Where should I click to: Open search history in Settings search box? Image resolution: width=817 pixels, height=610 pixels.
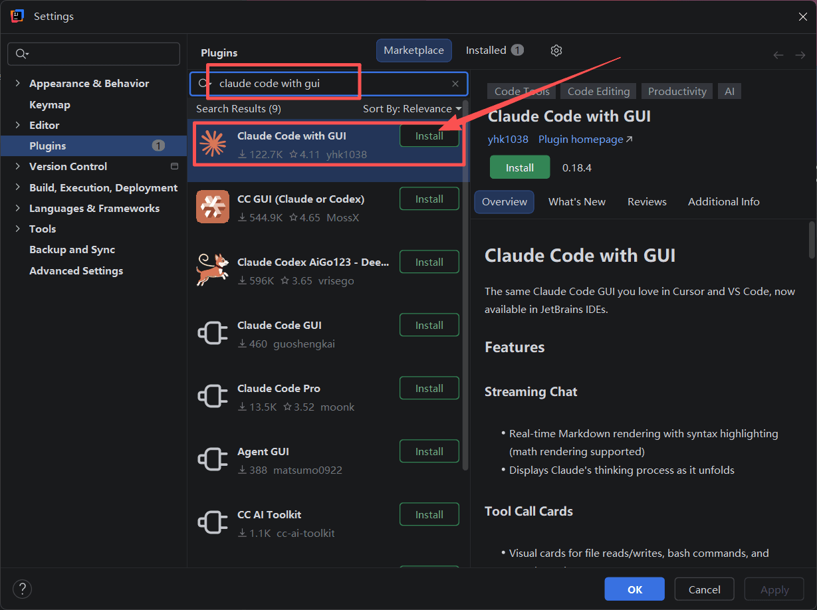click(22, 54)
